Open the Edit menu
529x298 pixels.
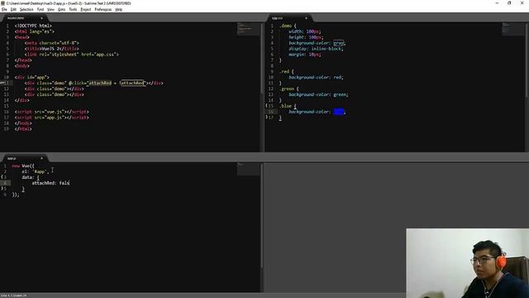tap(13, 9)
